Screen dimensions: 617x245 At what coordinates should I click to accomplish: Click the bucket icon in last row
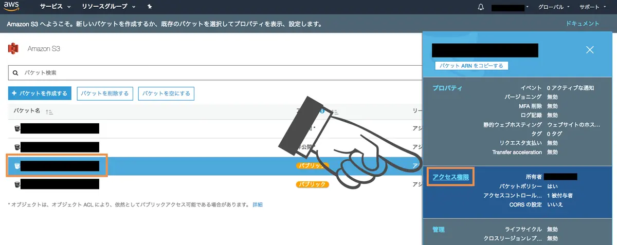(17, 184)
